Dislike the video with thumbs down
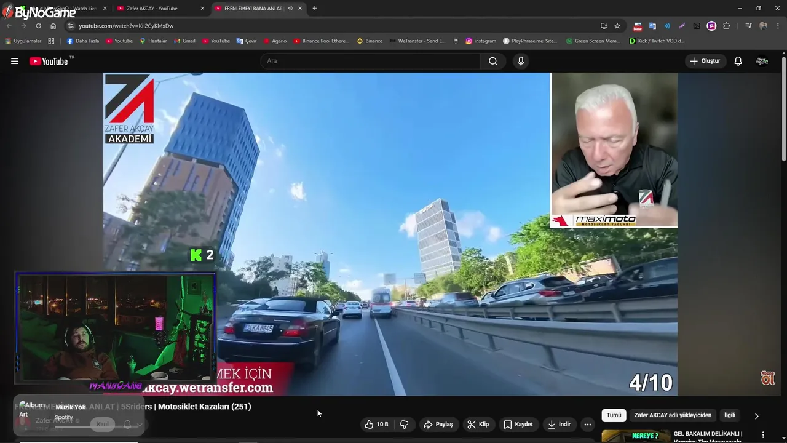This screenshot has height=443, width=787. coord(405,424)
